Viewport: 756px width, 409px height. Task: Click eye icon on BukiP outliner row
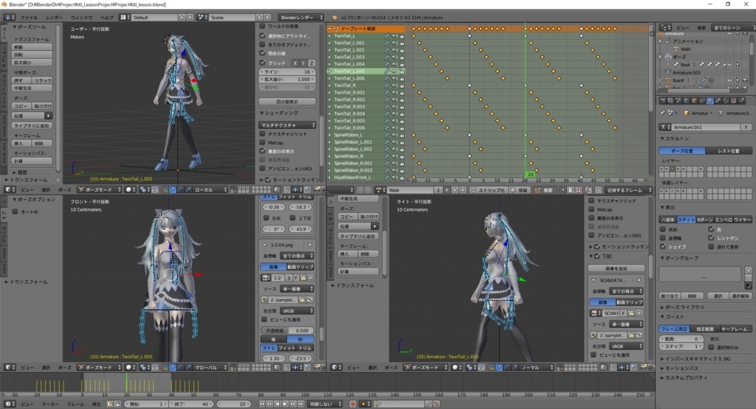tap(729, 81)
